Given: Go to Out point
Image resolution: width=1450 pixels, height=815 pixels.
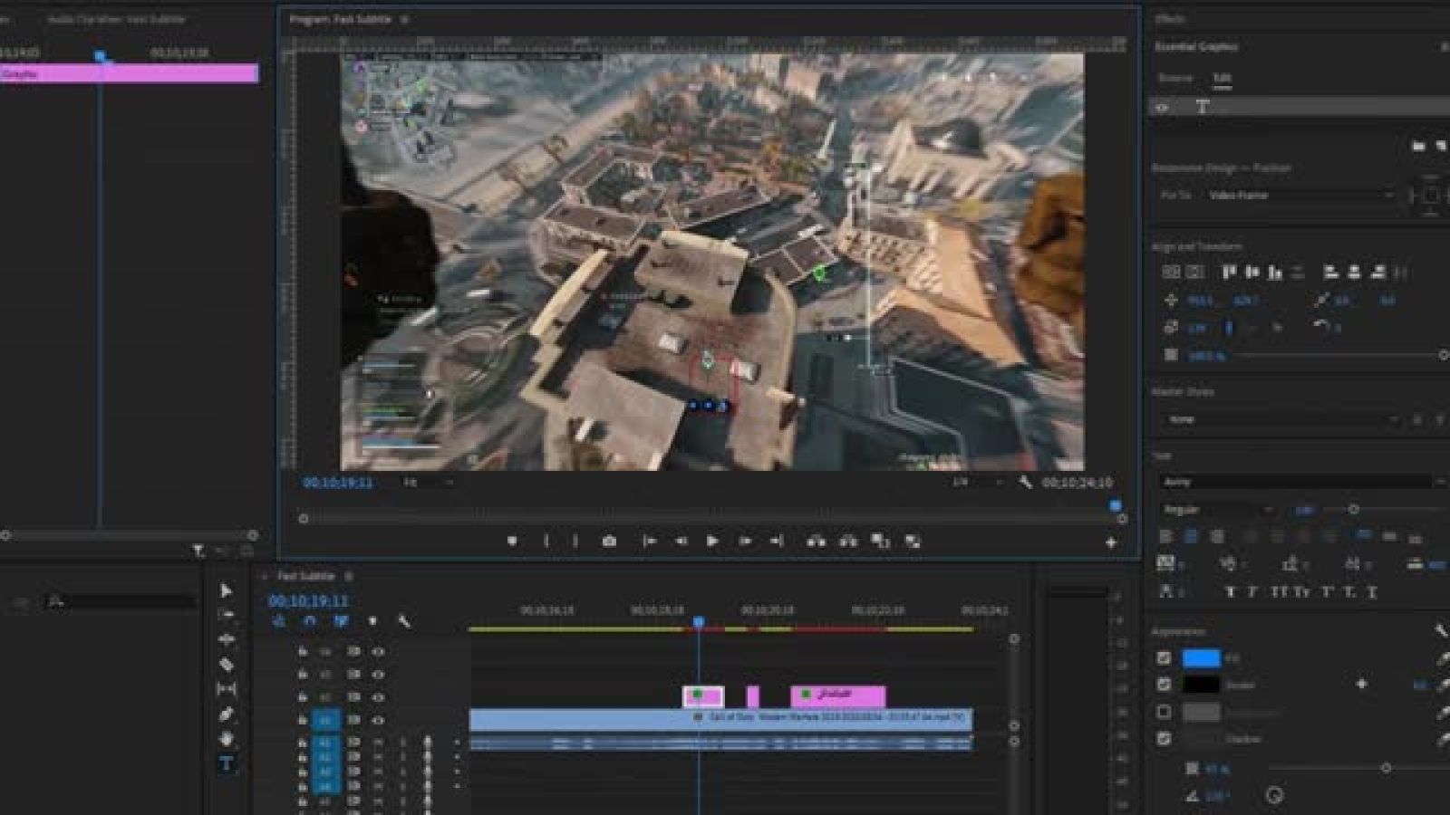Looking at the screenshot, I should pos(777,542).
